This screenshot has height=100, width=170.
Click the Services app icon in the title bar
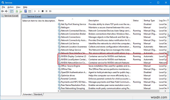(3, 3)
